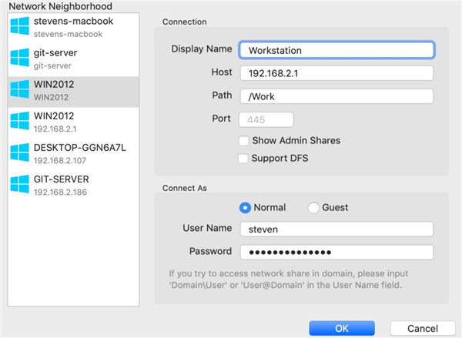This screenshot has width=462, height=338.
Task: Click the Windows icon for WIN2012 at 192.168.2.1
Action: click(18, 122)
